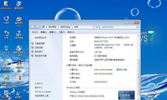Click 更改设置 link next to computer name

click(123, 70)
